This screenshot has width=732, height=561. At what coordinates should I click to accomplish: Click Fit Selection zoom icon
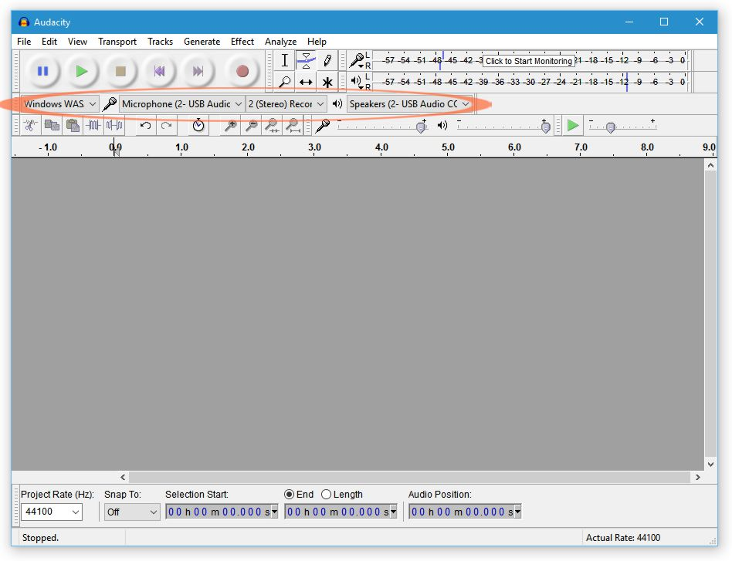tap(272, 126)
